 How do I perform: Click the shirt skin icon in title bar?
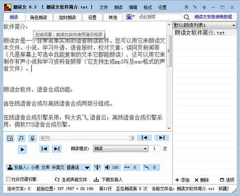(x=204, y=7)
